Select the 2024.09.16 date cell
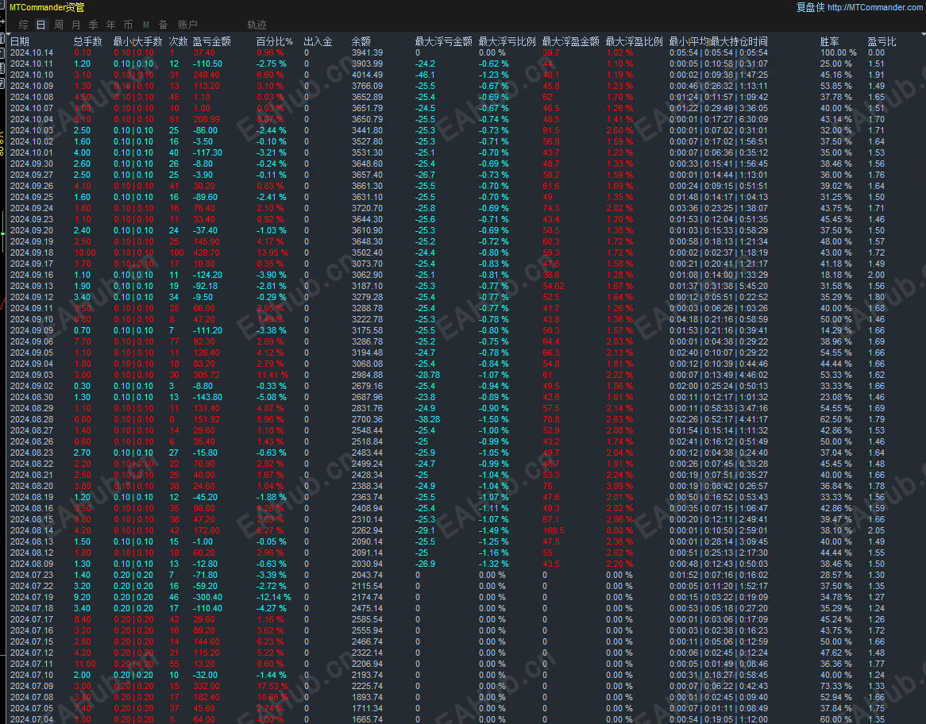 click(32, 275)
